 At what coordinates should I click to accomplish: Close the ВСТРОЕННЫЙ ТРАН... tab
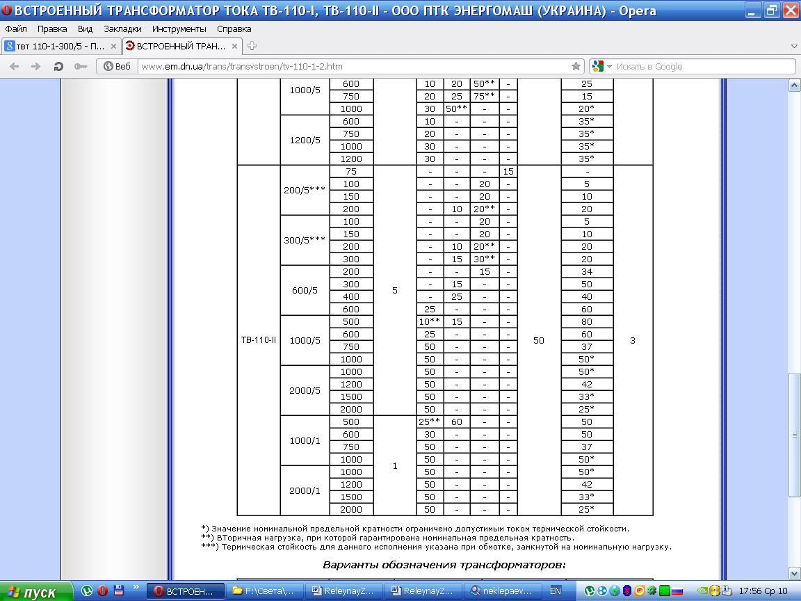234,46
